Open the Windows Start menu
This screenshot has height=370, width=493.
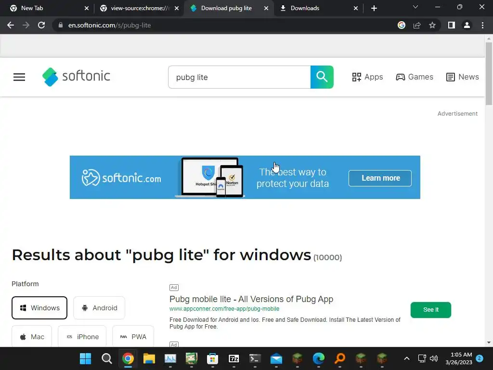coord(86,358)
